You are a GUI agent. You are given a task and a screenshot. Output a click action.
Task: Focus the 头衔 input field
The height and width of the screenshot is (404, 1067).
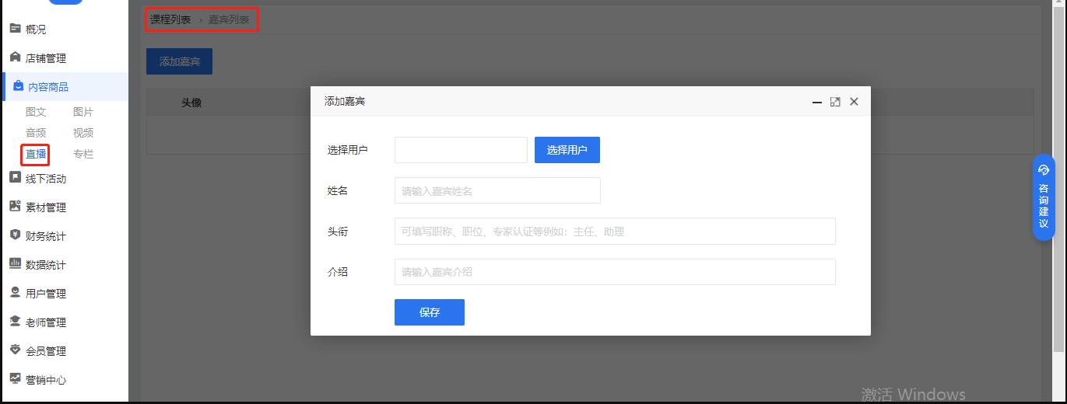pos(615,231)
